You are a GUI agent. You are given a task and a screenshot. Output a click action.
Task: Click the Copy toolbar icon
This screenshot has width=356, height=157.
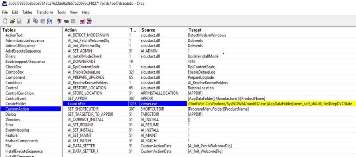tap(35, 21)
